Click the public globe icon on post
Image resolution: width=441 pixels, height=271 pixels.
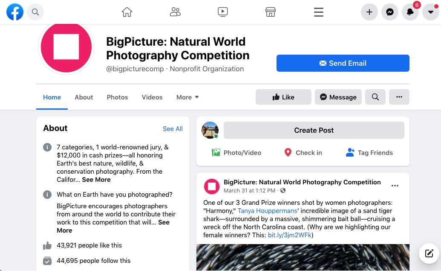pos(283,190)
